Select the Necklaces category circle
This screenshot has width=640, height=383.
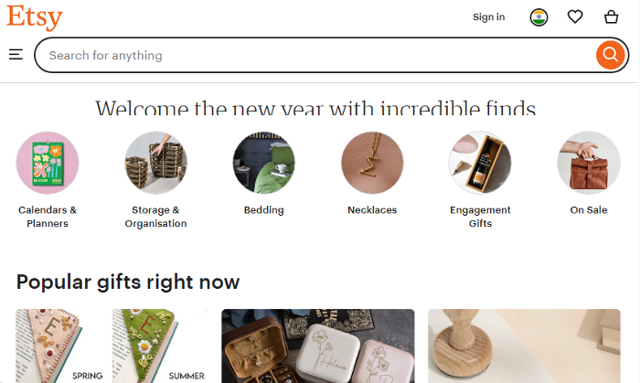372,163
